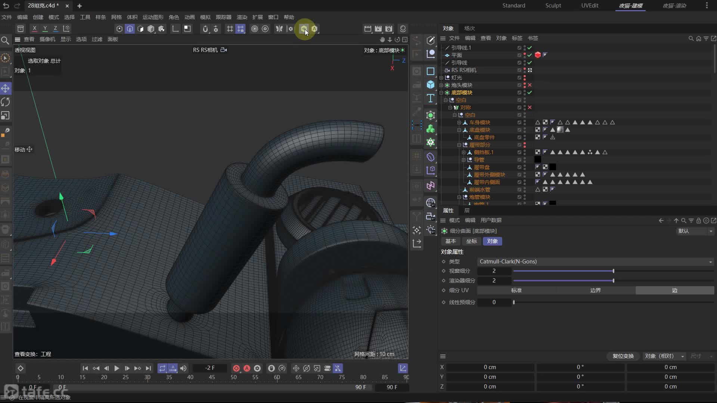Add a Cube primitive from palette
Image resolution: width=717 pixels, height=403 pixels.
[431, 85]
